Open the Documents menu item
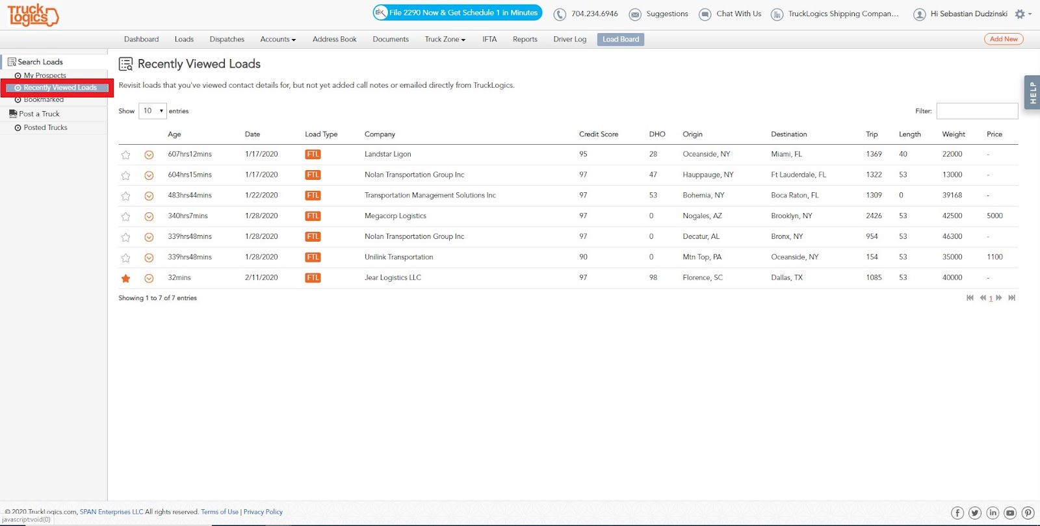The image size is (1040, 526). [391, 40]
